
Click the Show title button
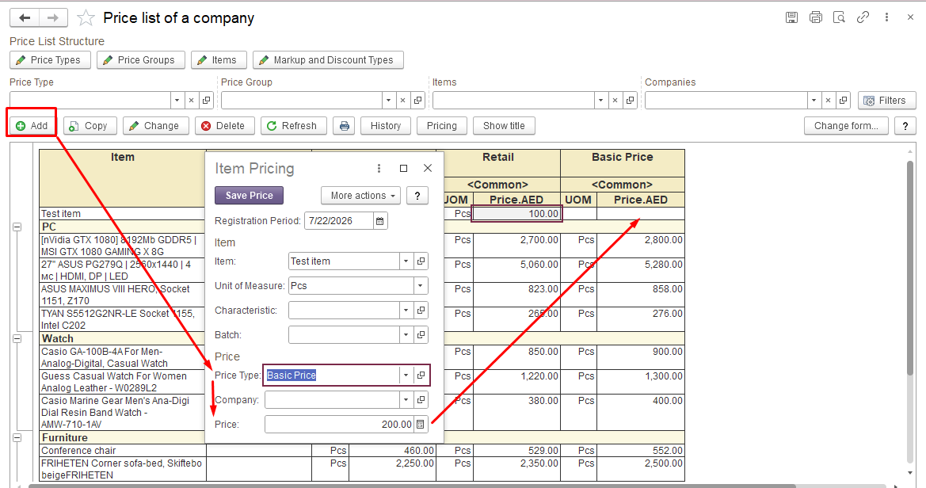504,126
